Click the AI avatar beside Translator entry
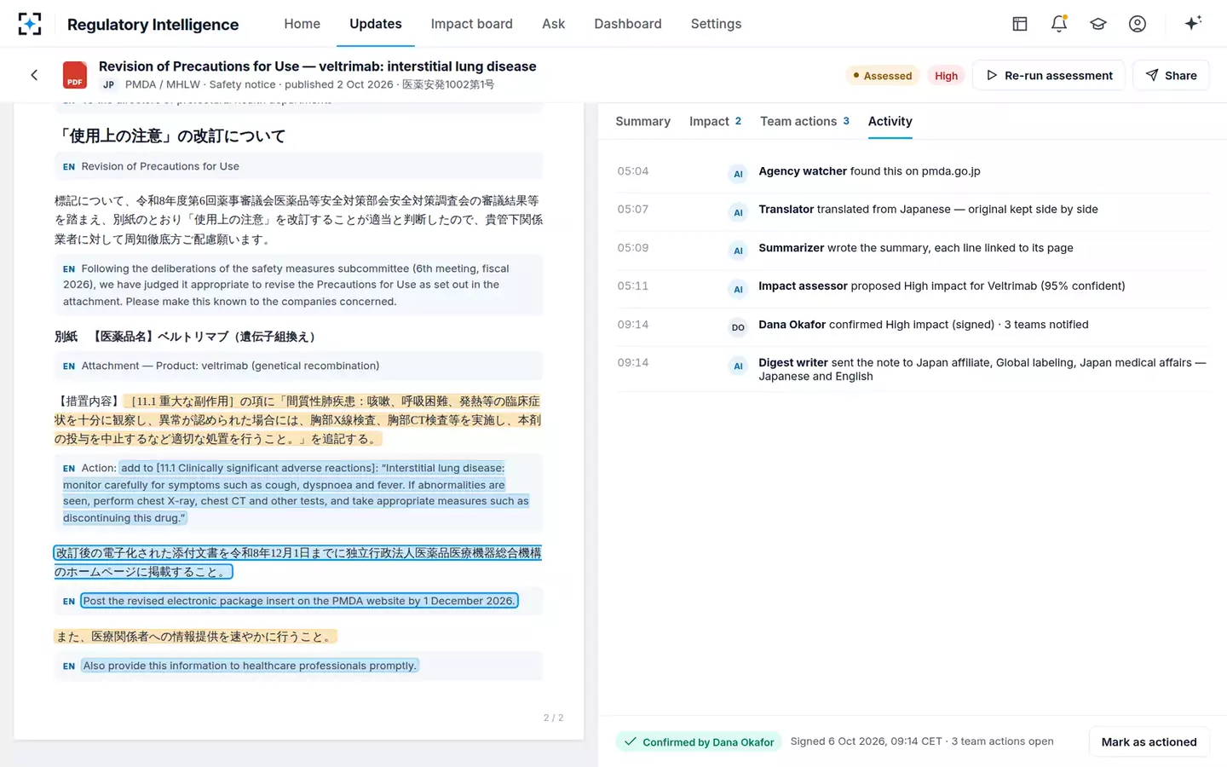This screenshot has height=767, width=1227. [738, 212]
